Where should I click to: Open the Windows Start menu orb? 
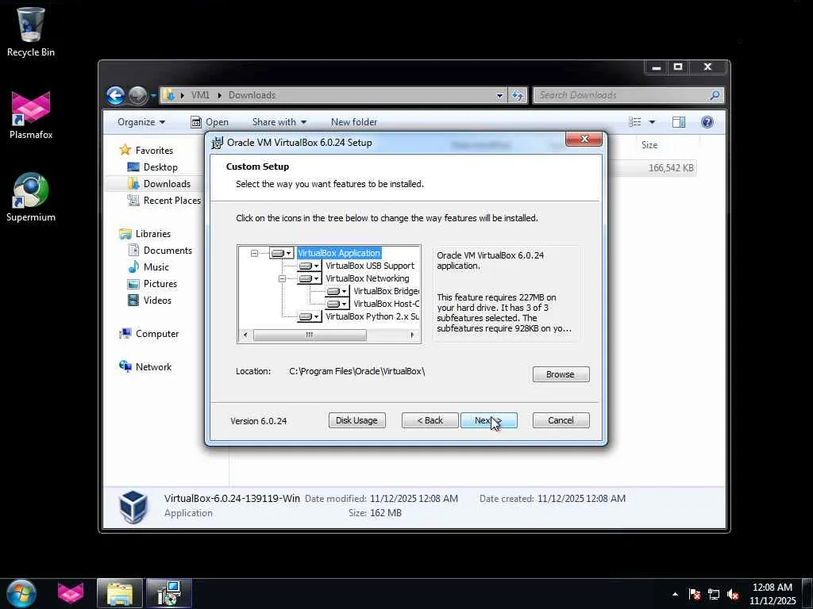[x=21, y=593]
